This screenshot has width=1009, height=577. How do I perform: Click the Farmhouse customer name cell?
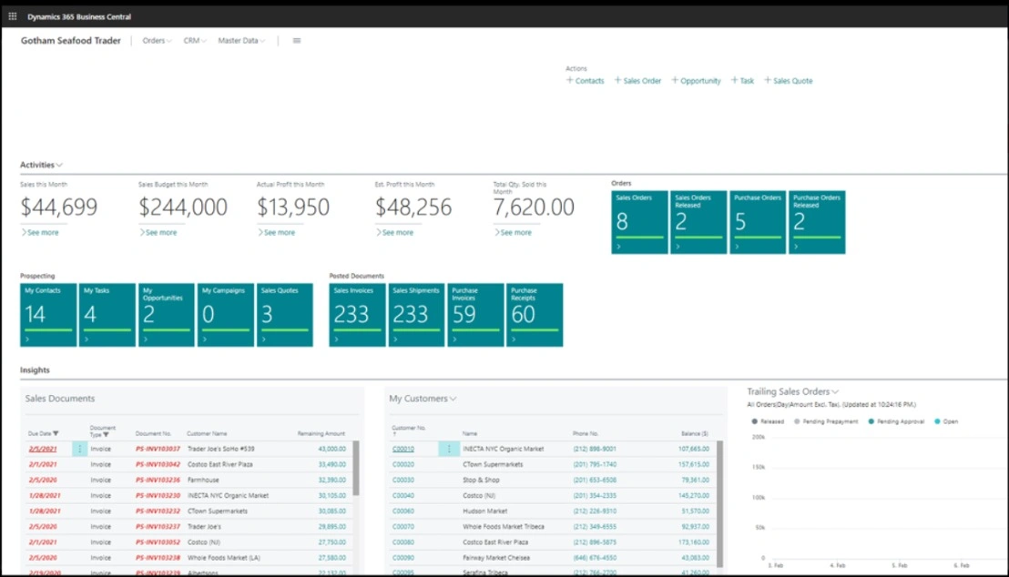[x=203, y=480]
